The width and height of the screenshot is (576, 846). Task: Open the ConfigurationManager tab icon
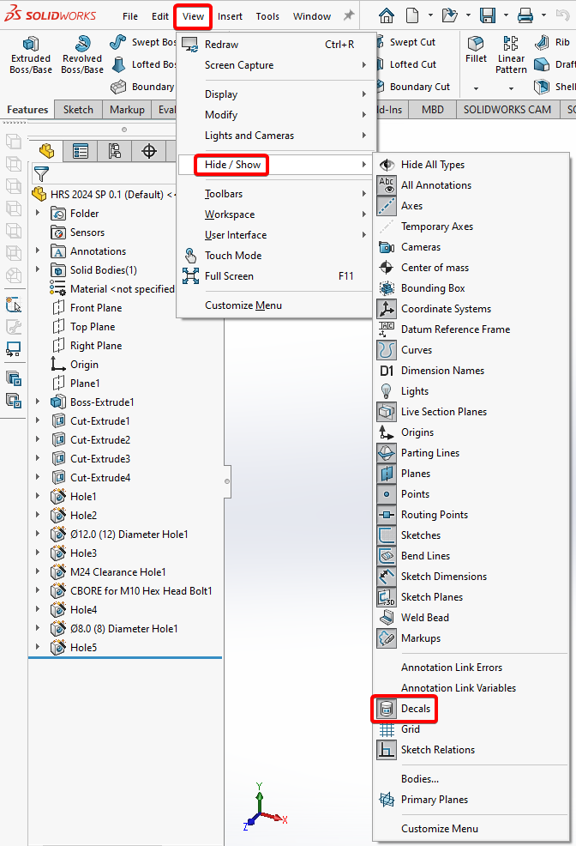click(x=114, y=151)
